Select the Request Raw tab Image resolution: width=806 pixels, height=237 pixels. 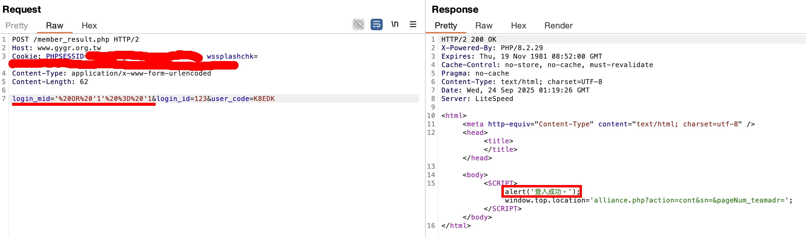point(55,26)
